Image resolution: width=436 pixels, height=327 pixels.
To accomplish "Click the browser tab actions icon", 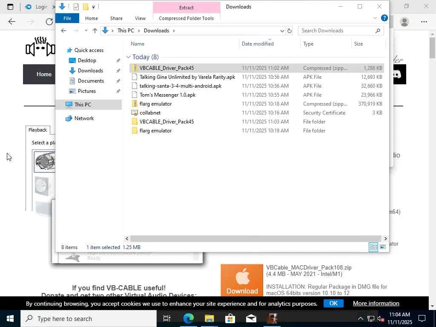I will coord(10,7).
